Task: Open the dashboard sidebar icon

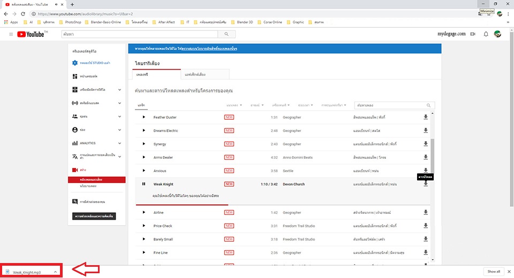Action: (x=75, y=76)
